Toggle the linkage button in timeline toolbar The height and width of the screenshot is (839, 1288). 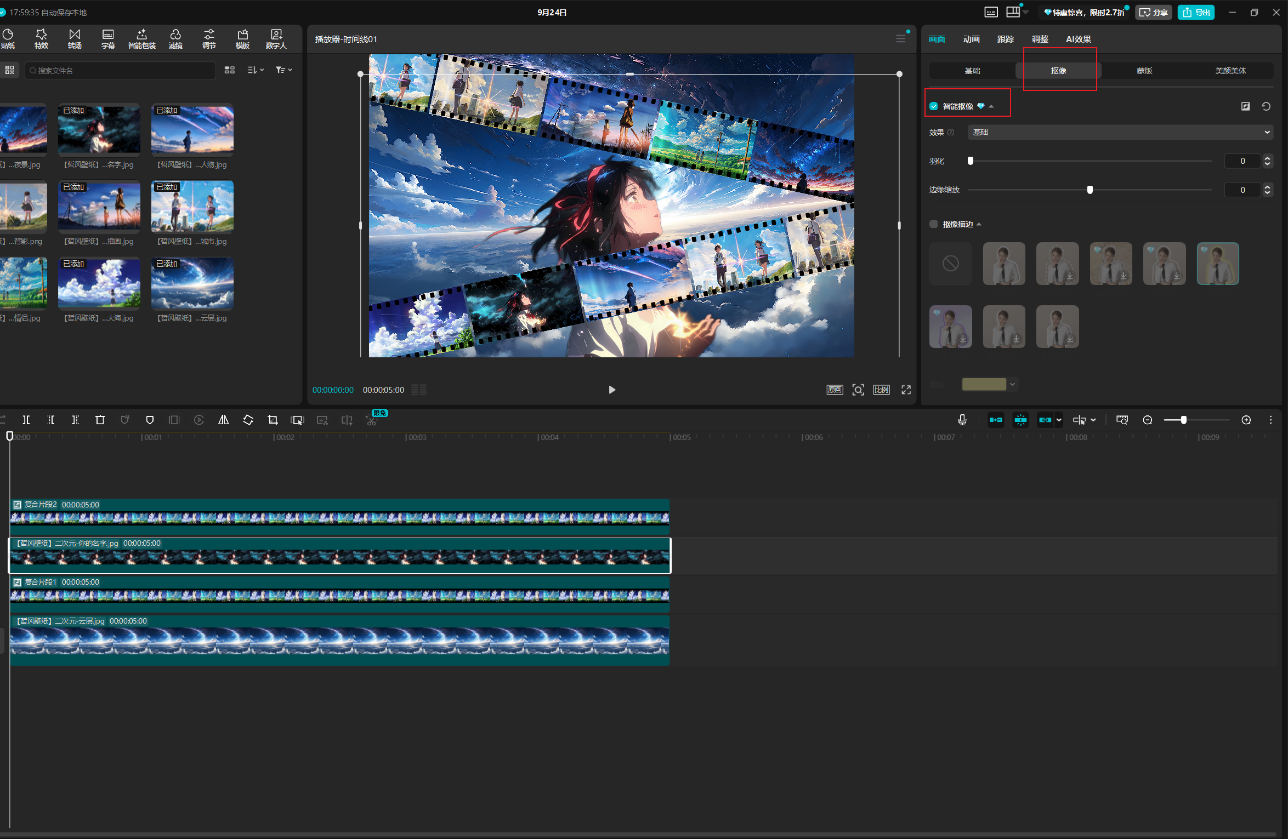(1045, 420)
